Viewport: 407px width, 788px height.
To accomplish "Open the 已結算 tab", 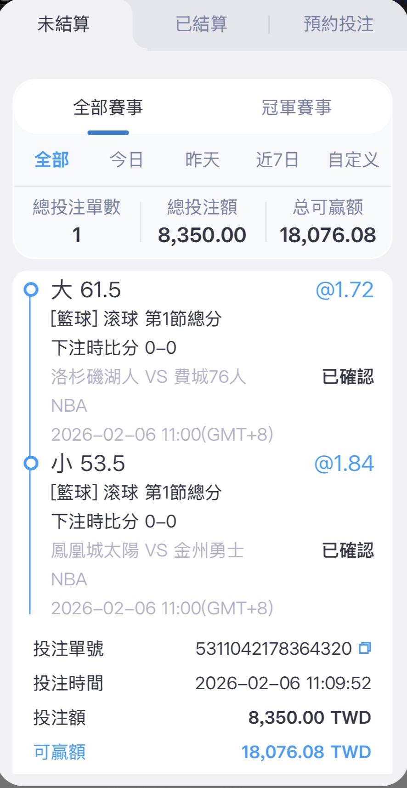I will [201, 24].
